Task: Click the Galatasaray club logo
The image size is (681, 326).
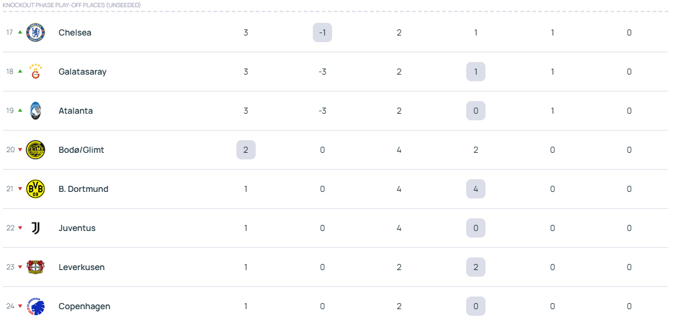Action: click(35, 72)
